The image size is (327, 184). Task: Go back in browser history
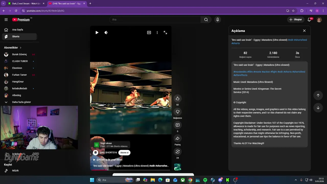tap(4, 11)
